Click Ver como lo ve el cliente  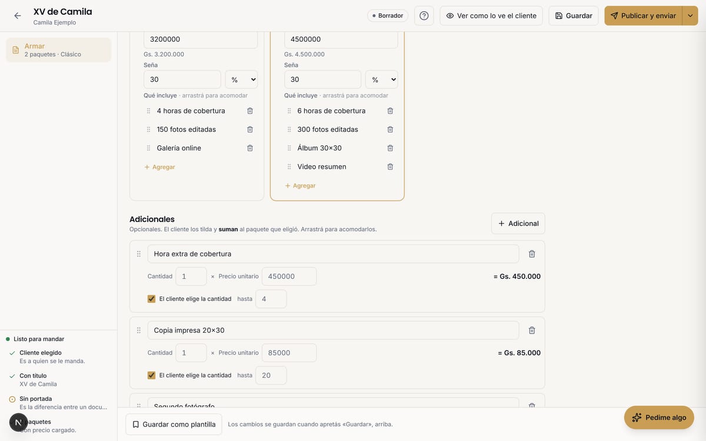pyautogui.click(x=491, y=16)
